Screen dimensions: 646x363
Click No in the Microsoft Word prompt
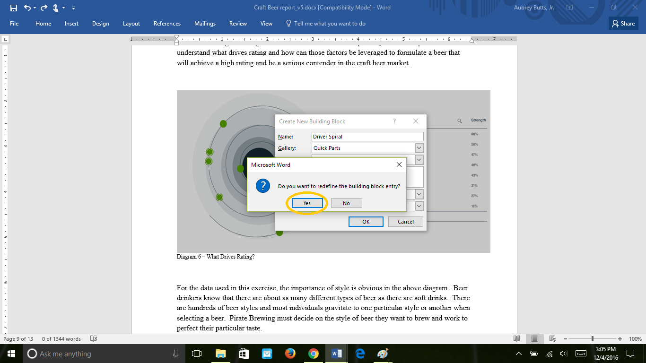point(347,203)
